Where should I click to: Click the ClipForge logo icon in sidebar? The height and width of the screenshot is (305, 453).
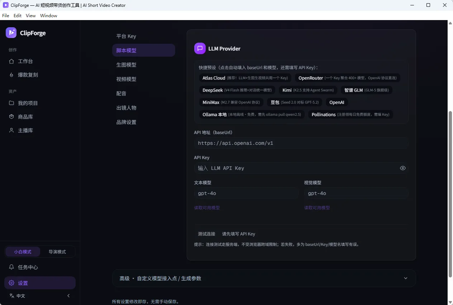11,33
